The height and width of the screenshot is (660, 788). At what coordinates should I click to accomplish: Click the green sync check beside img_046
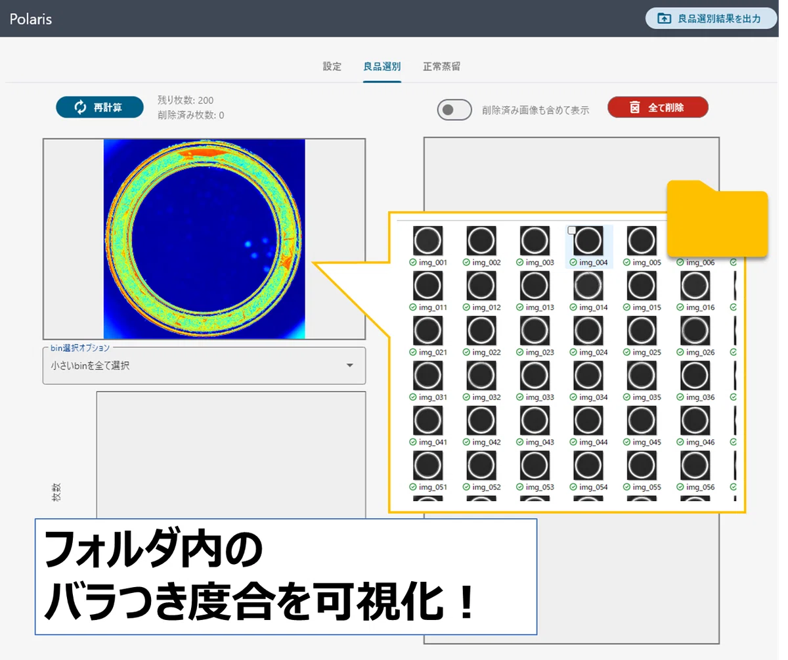point(680,443)
